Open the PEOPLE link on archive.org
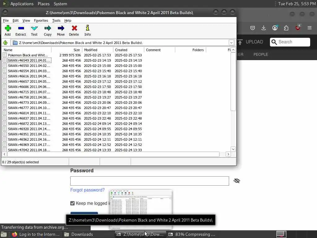317x238 pixels. [261, 55]
